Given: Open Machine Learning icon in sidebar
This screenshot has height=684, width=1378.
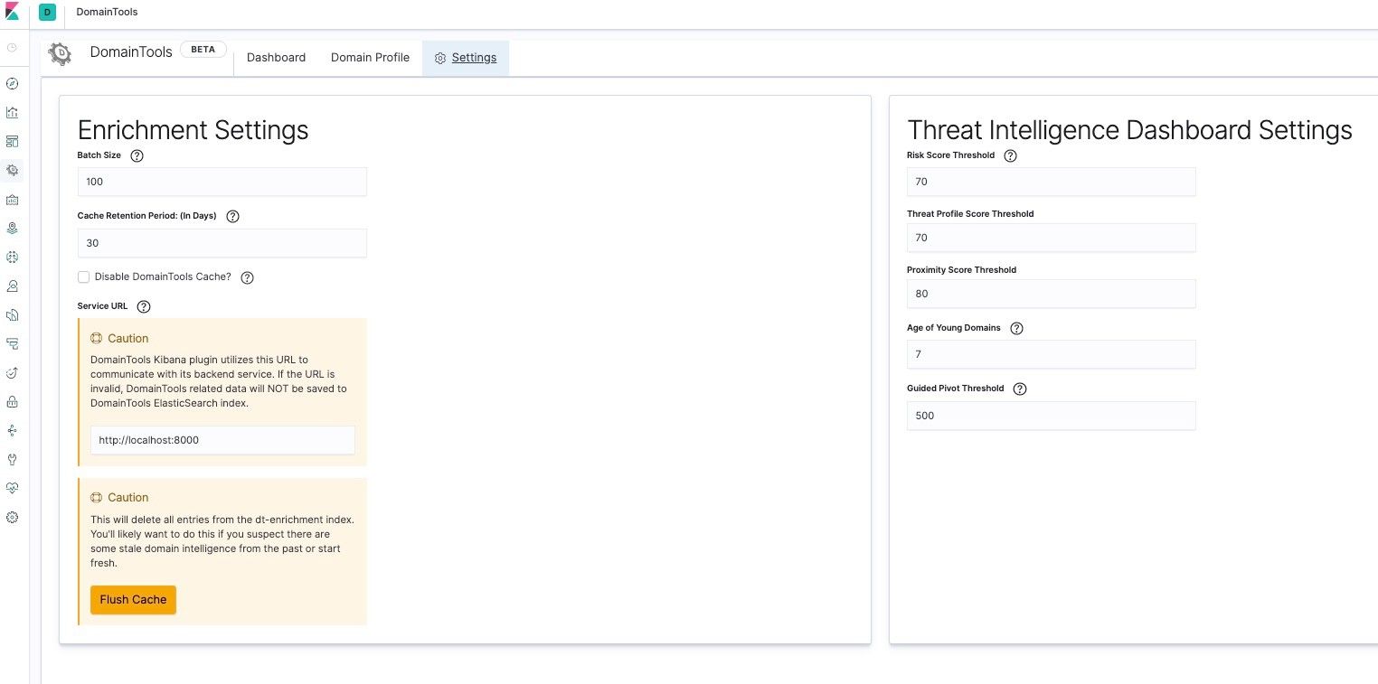Looking at the screenshot, I should 12,257.
